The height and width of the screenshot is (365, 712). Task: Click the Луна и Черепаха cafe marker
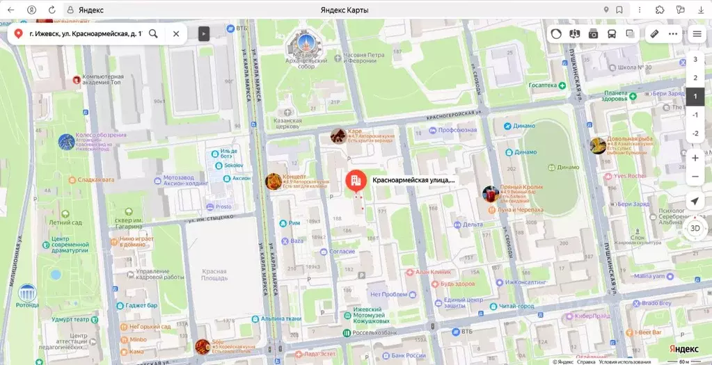click(492, 210)
